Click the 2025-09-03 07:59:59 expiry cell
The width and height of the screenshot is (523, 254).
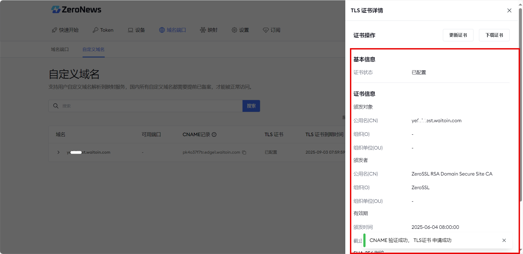pos(325,152)
